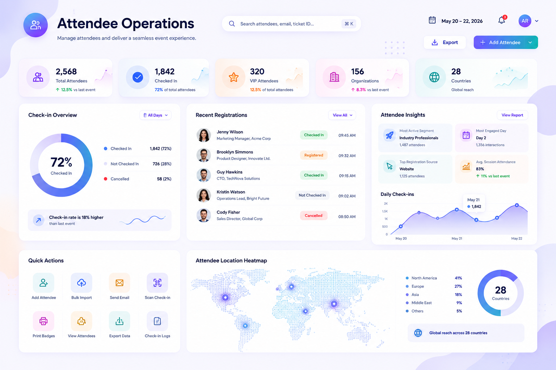The height and width of the screenshot is (370, 556).
Task: Click the Europe 27% legend row
Action: [x=434, y=287]
